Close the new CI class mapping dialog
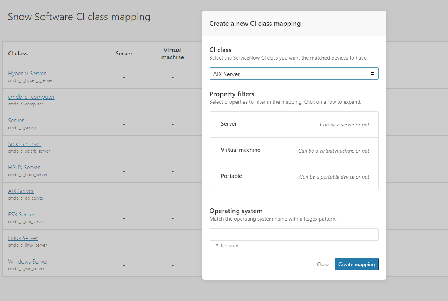This screenshot has width=448, height=301. point(323,264)
